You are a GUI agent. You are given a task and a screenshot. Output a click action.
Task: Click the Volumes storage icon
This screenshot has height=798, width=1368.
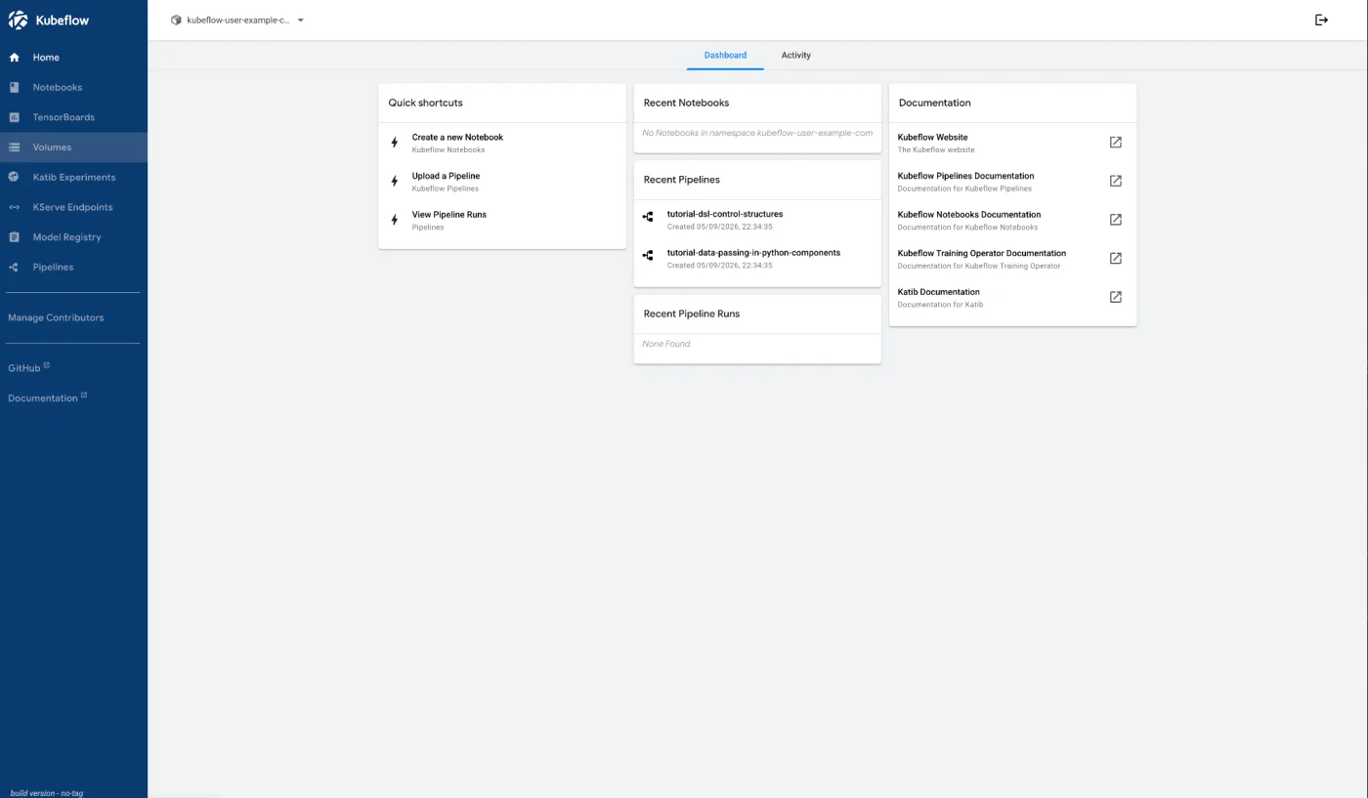coord(15,147)
